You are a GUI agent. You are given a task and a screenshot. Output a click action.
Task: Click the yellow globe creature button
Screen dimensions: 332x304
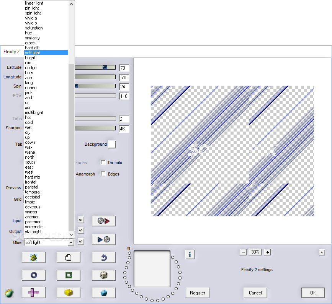pyautogui.click(x=33, y=258)
